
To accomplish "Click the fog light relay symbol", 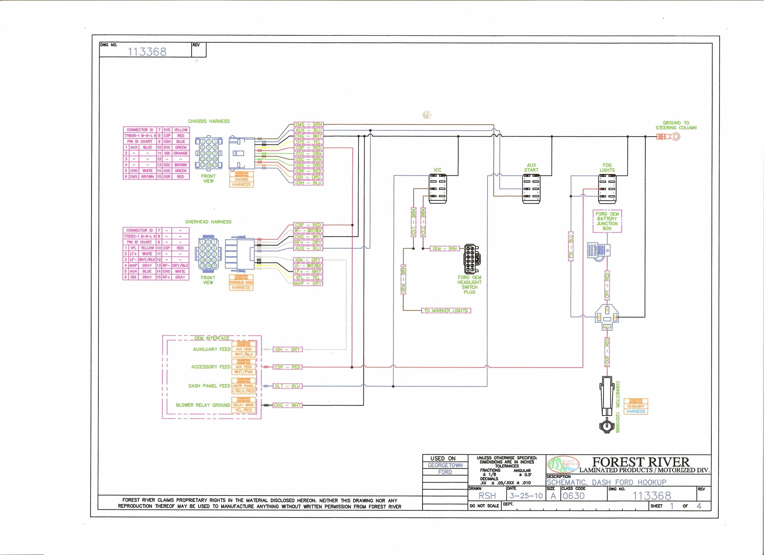I will click(x=607, y=318).
